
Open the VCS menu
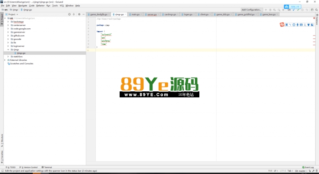click(62, 6)
